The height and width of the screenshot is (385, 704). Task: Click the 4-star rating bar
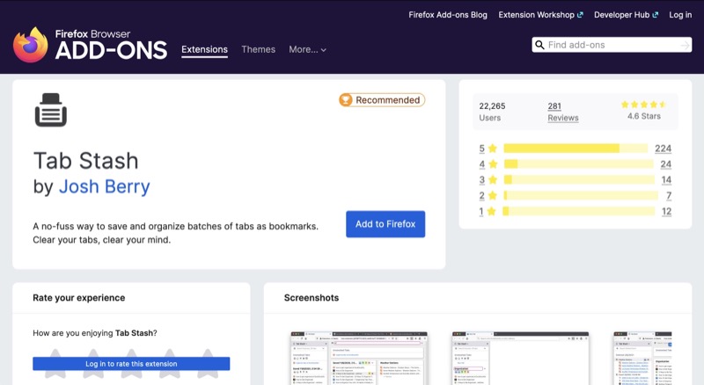[578, 164]
